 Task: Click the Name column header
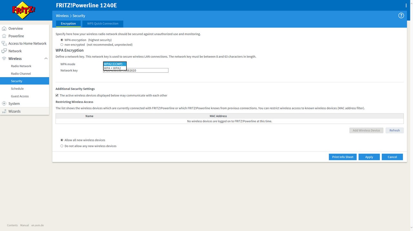coord(89,116)
